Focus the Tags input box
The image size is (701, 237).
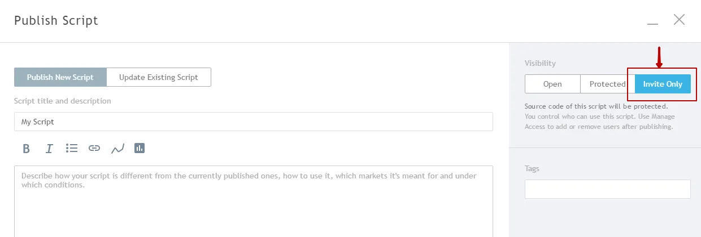[x=607, y=189]
